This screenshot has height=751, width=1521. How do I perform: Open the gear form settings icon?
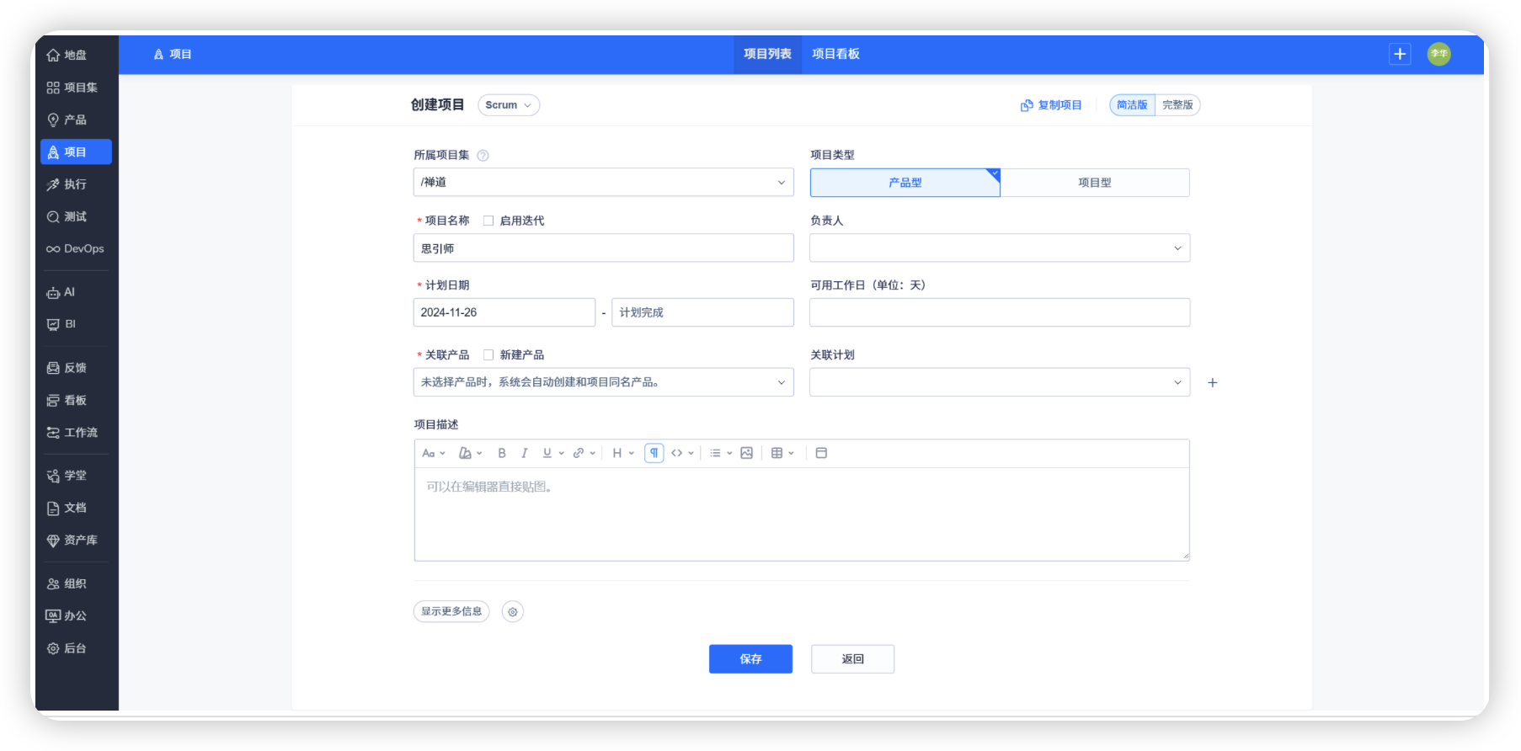(513, 611)
